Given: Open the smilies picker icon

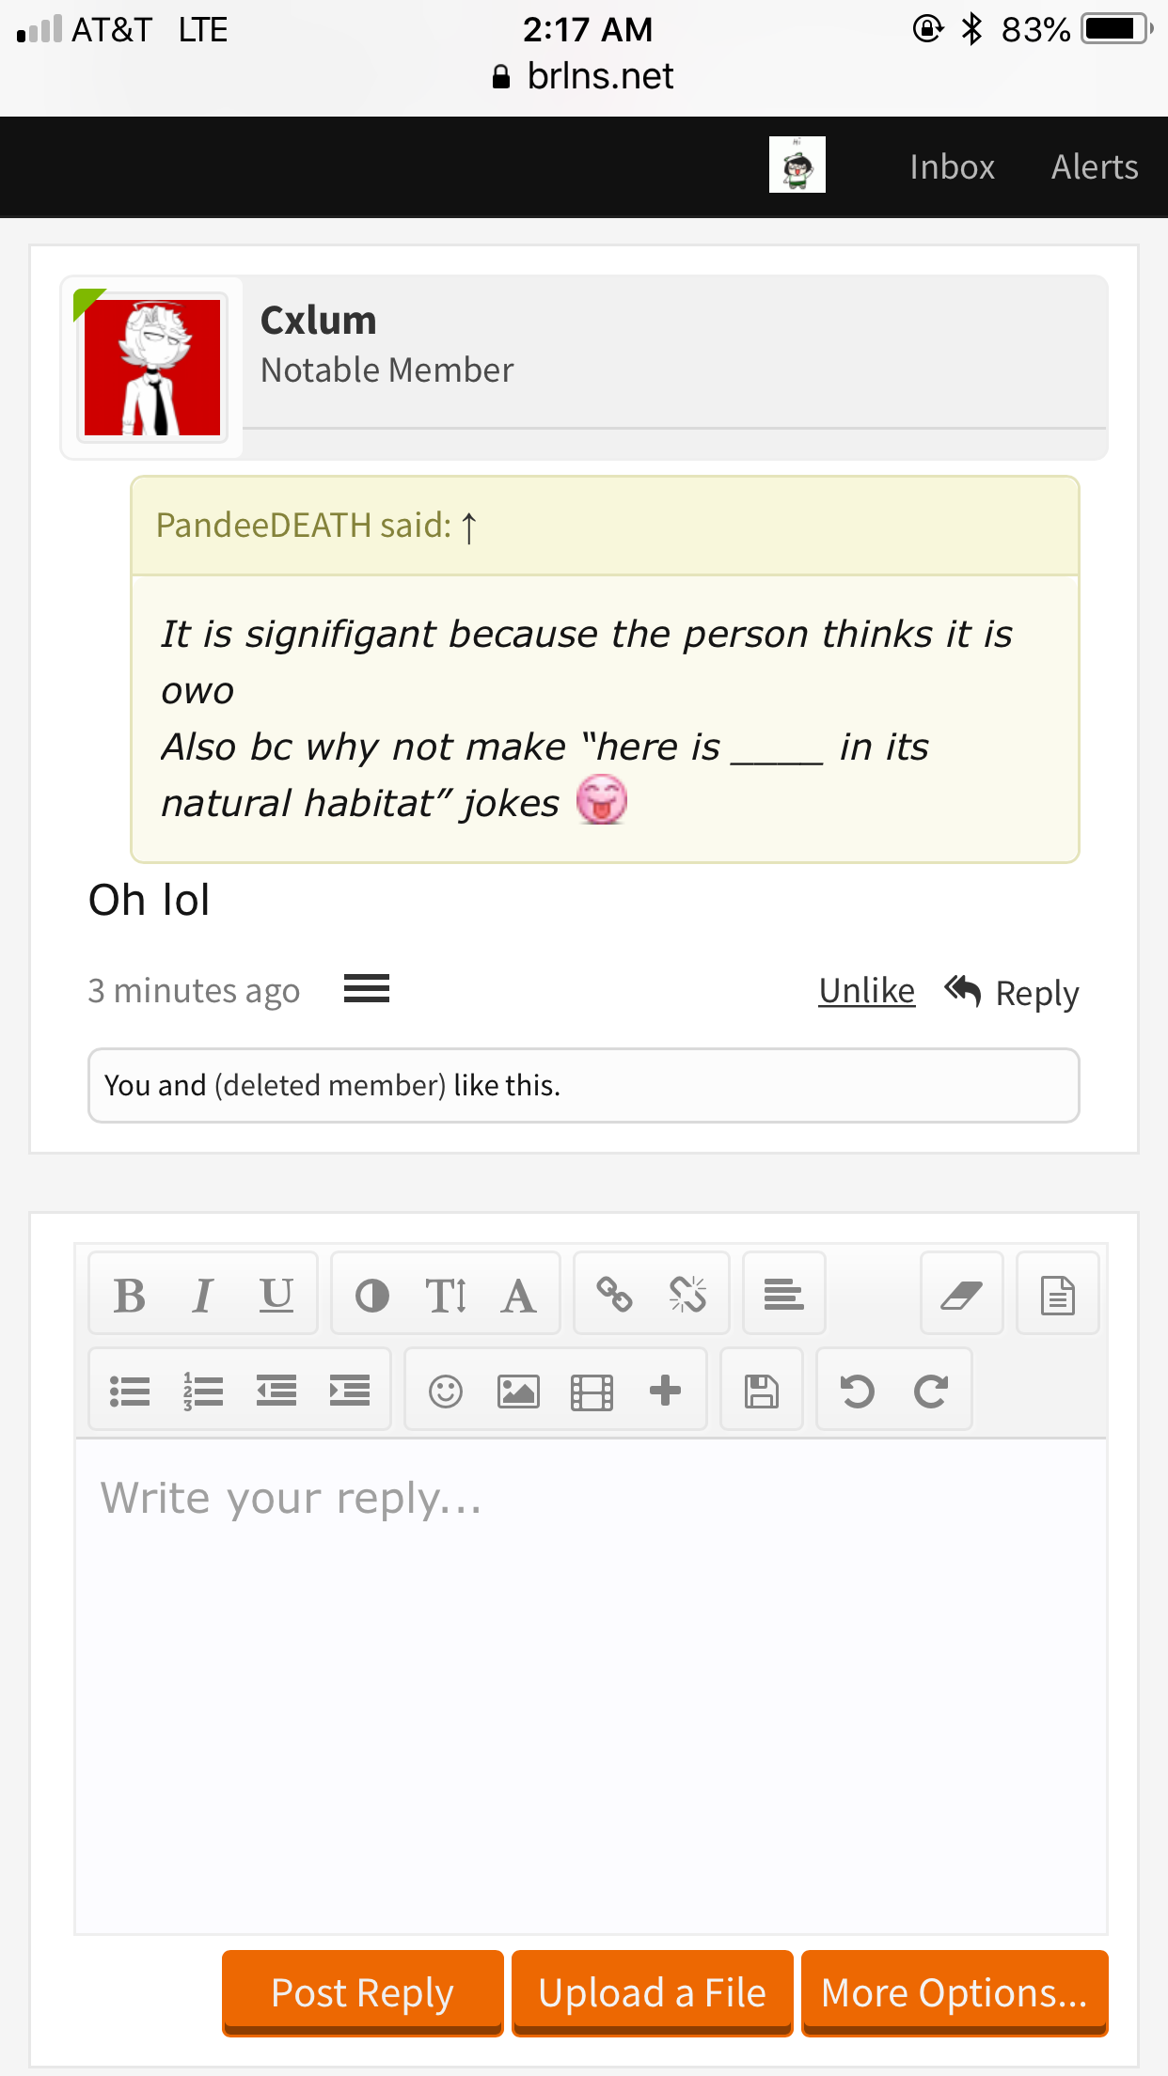Looking at the screenshot, I should tap(446, 1391).
